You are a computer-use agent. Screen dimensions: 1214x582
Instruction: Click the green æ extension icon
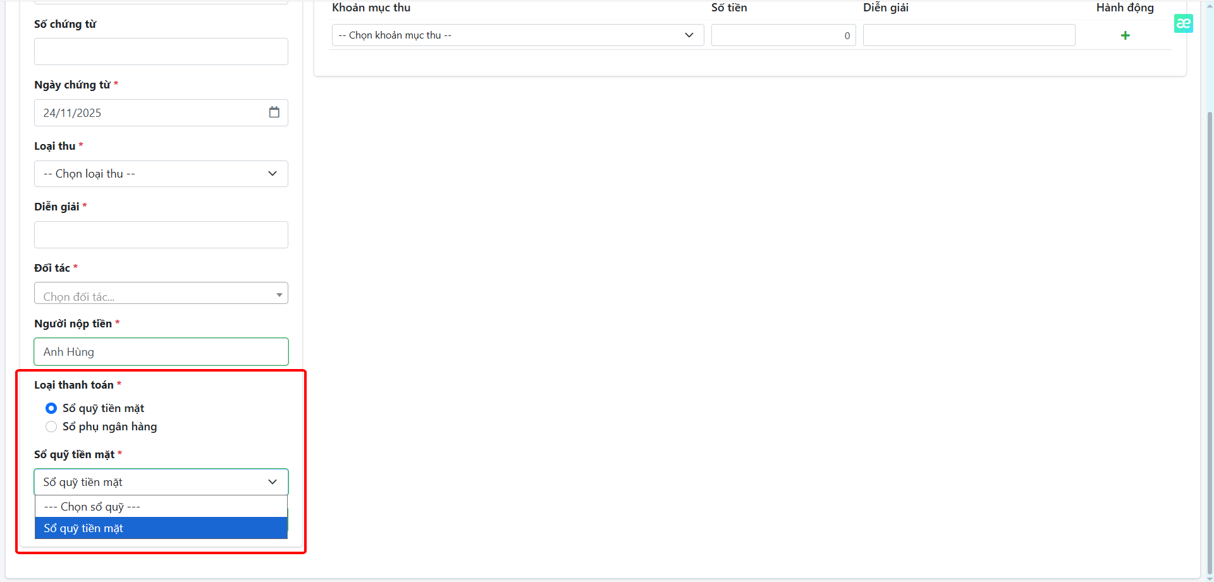1183,23
